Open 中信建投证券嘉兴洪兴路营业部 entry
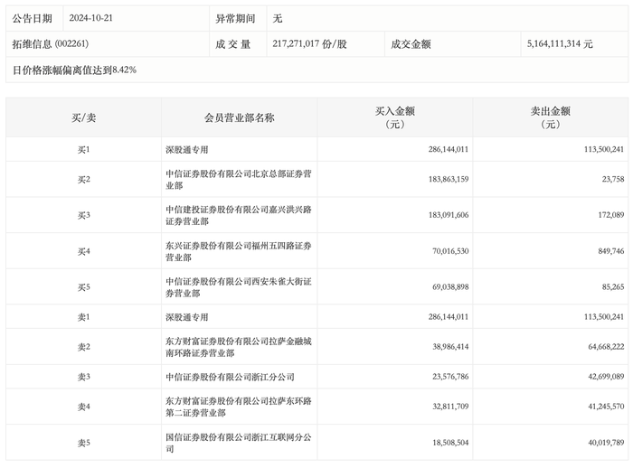 pyautogui.click(x=238, y=215)
